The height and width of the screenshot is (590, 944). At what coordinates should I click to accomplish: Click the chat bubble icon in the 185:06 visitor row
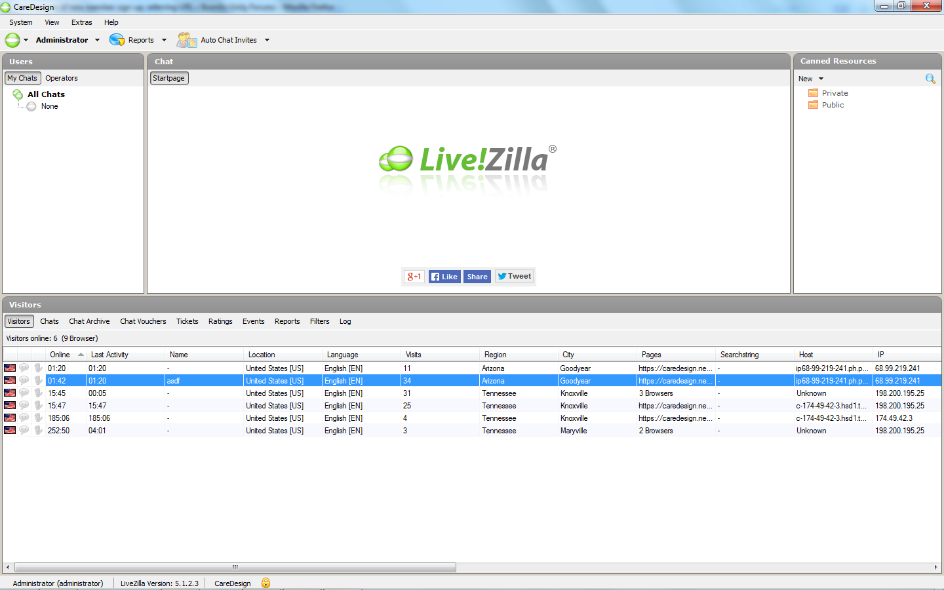(x=24, y=418)
